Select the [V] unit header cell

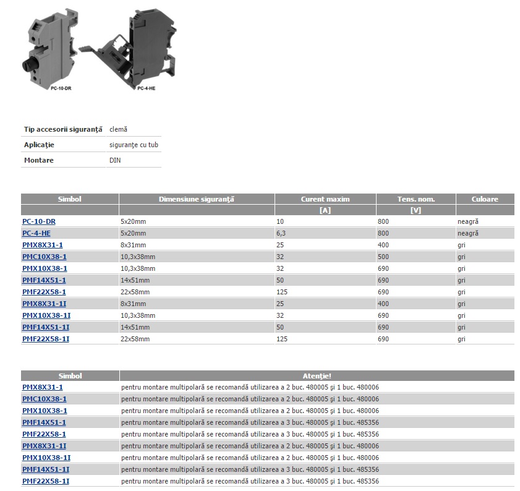[416, 210]
